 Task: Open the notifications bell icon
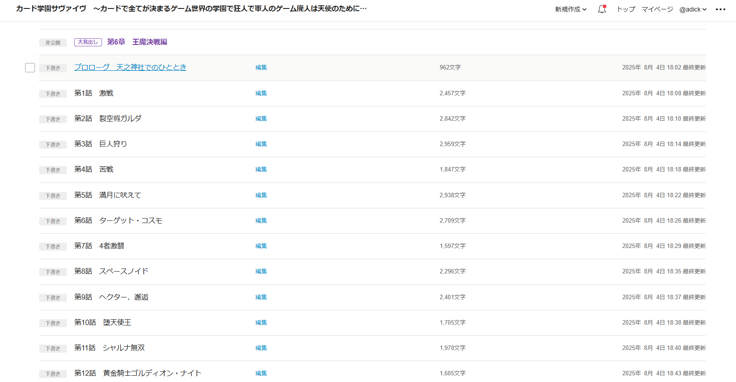[x=602, y=9]
